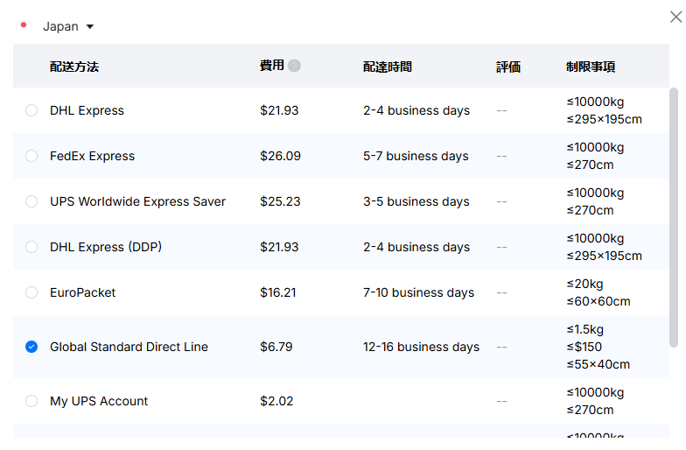Screen dimensions: 686x450
Task: Select the FedEx Express radio button
Action: pos(31,156)
